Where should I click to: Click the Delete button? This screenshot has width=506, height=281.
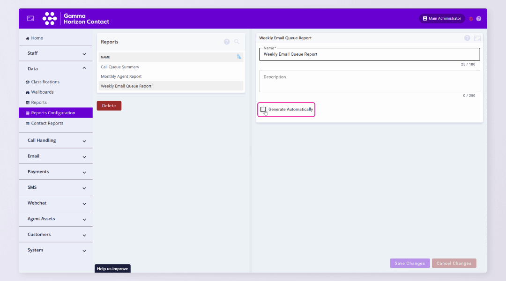[109, 105]
